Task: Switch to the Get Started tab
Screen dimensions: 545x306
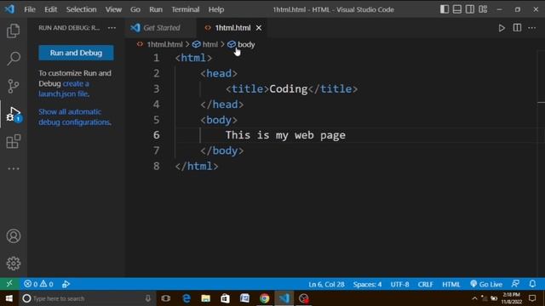Action: [x=161, y=28]
